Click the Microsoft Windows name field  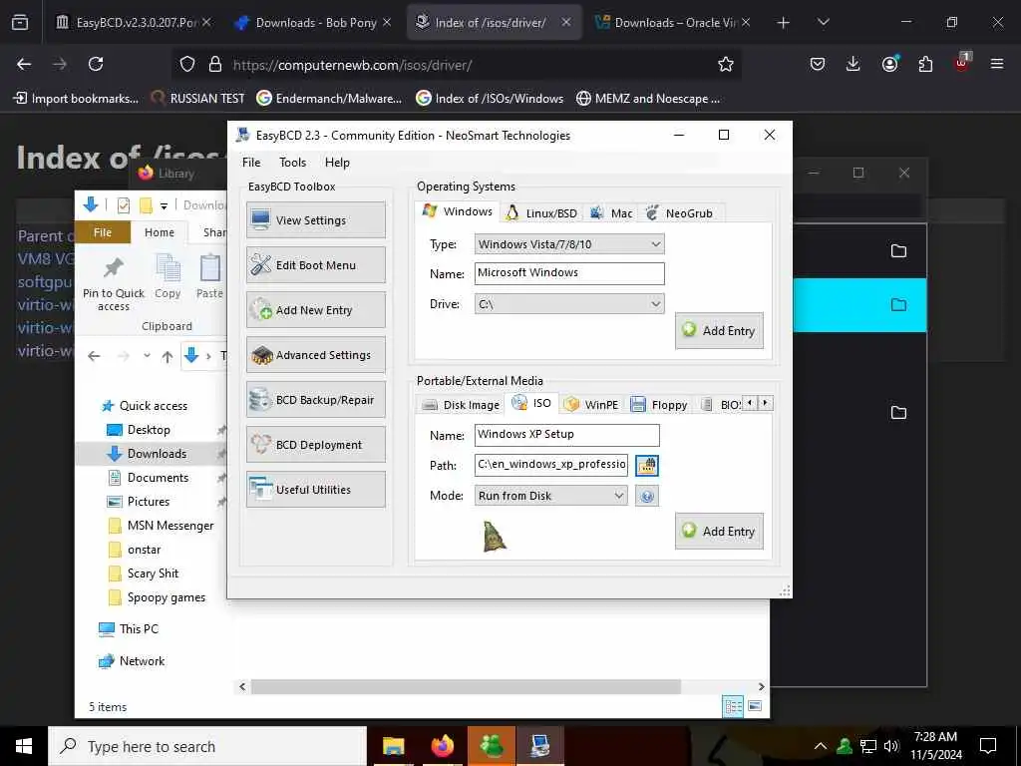[569, 273]
